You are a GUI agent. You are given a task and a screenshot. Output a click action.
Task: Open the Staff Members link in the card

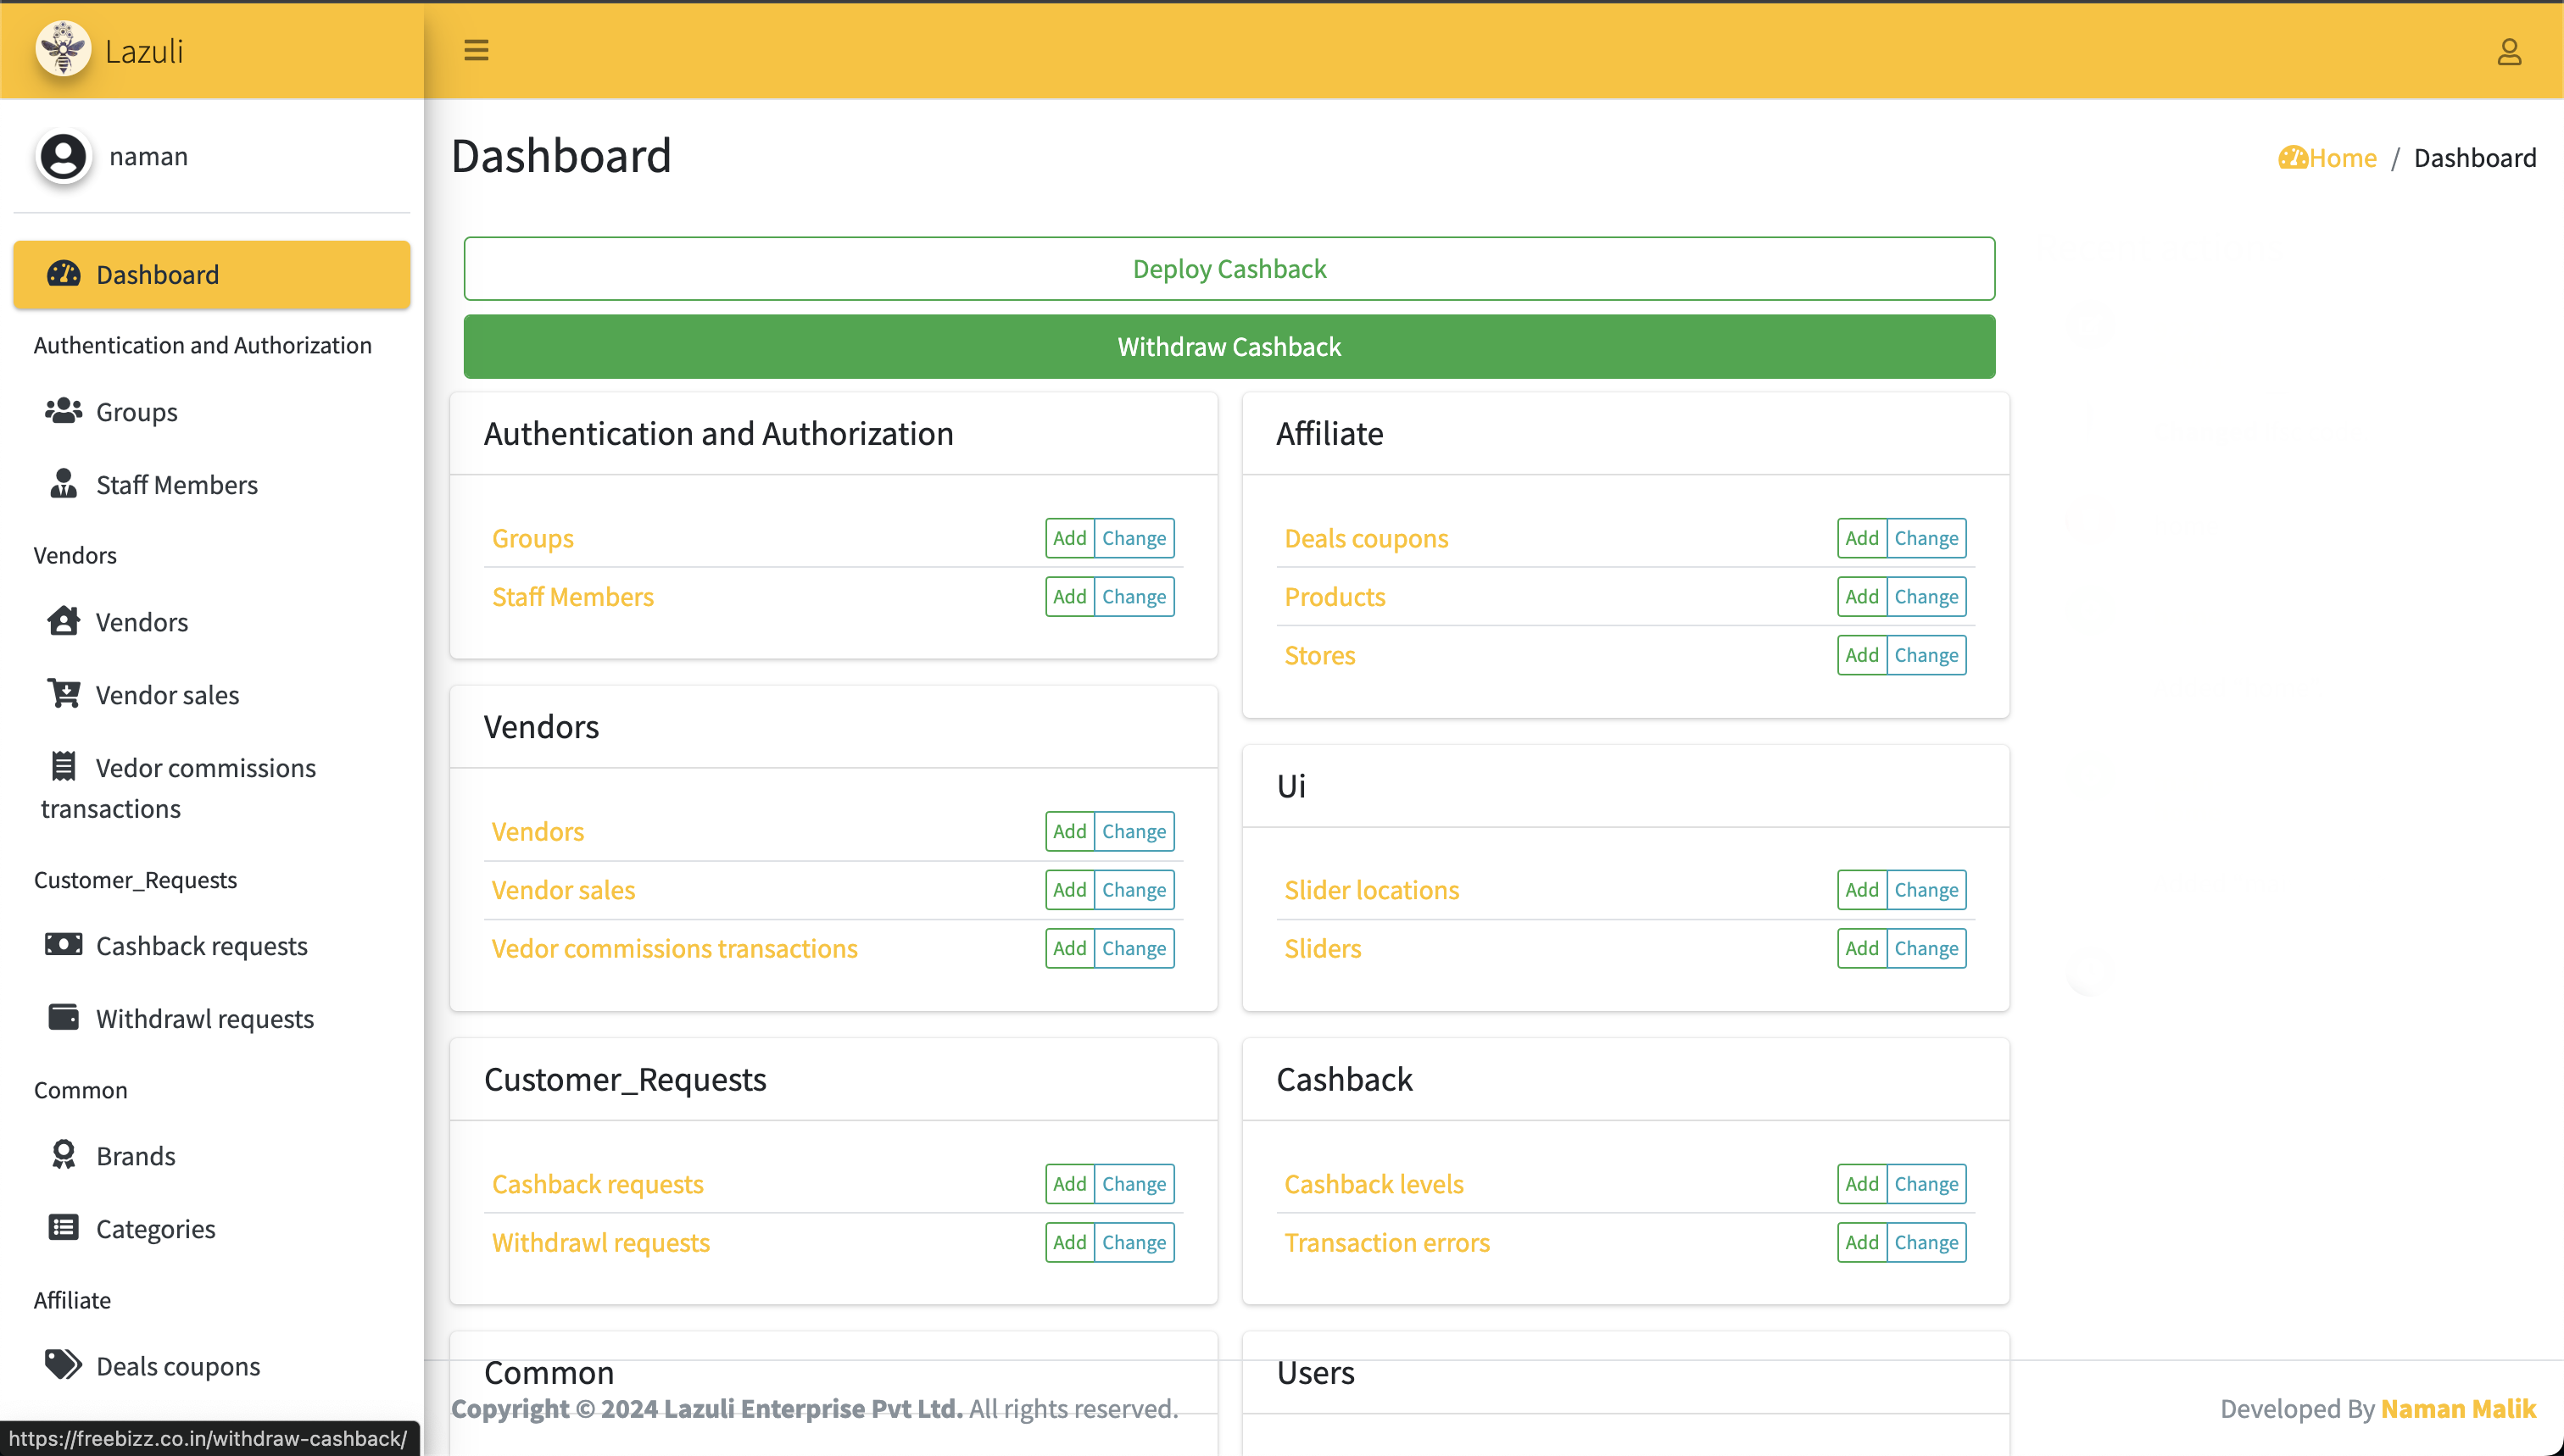tap(572, 596)
